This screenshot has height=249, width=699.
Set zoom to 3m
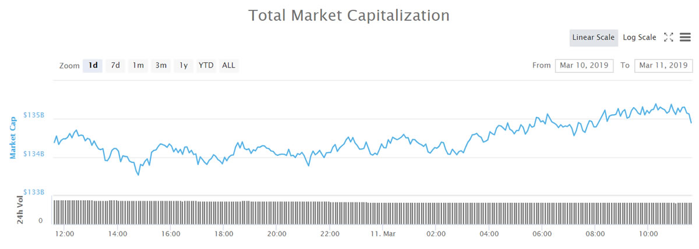click(x=161, y=66)
